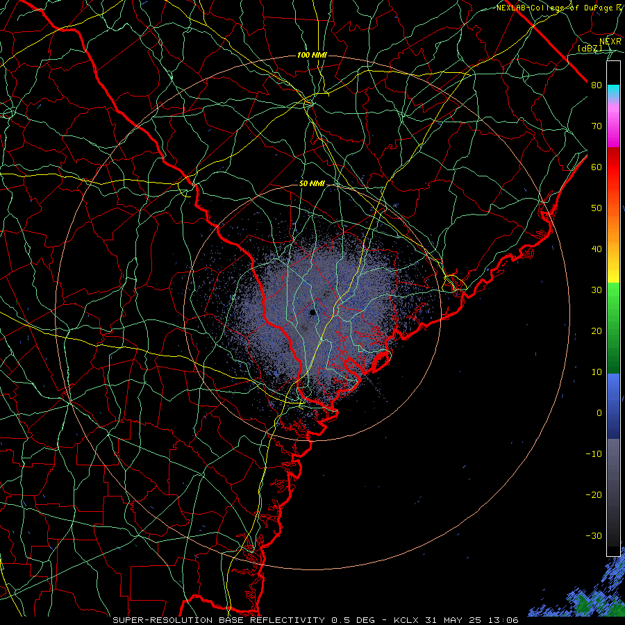Click the "KCLX" radar identifier in the caption
Viewport: 625px width, 625px height.
coord(405,620)
